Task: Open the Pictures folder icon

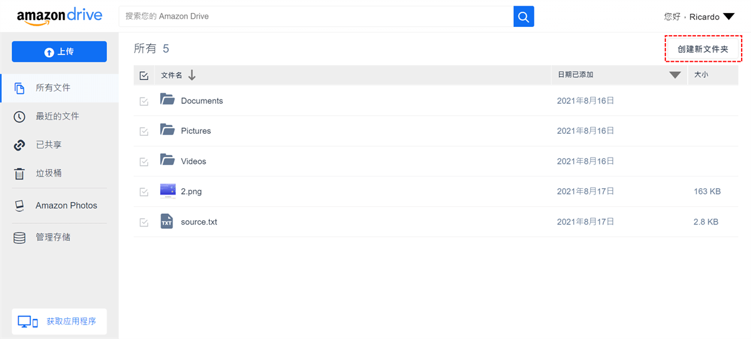Action: (x=167, y=130)
